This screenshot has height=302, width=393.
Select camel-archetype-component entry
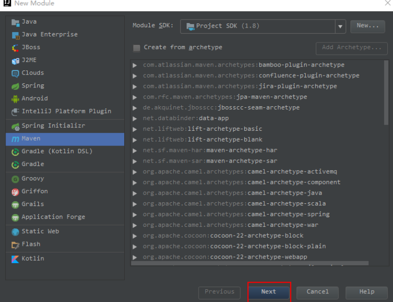coord(242,182)
